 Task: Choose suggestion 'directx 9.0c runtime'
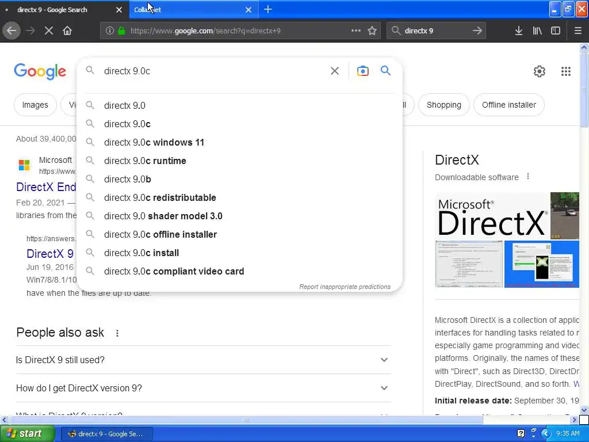point(240,161)
